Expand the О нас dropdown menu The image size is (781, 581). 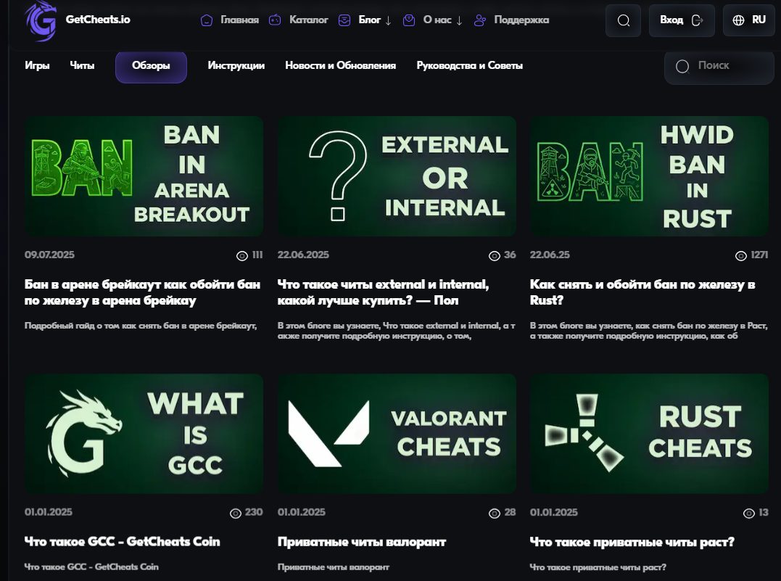(442, 20)
